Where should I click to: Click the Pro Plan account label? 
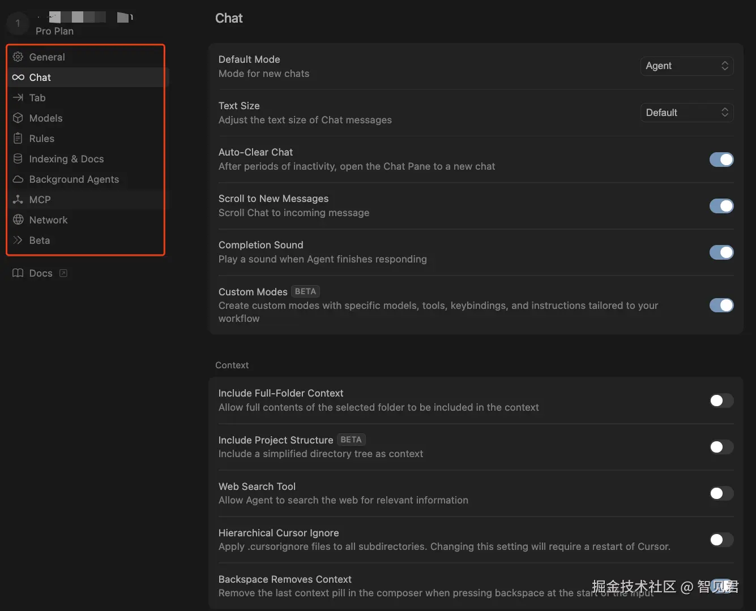click(54, 31)
